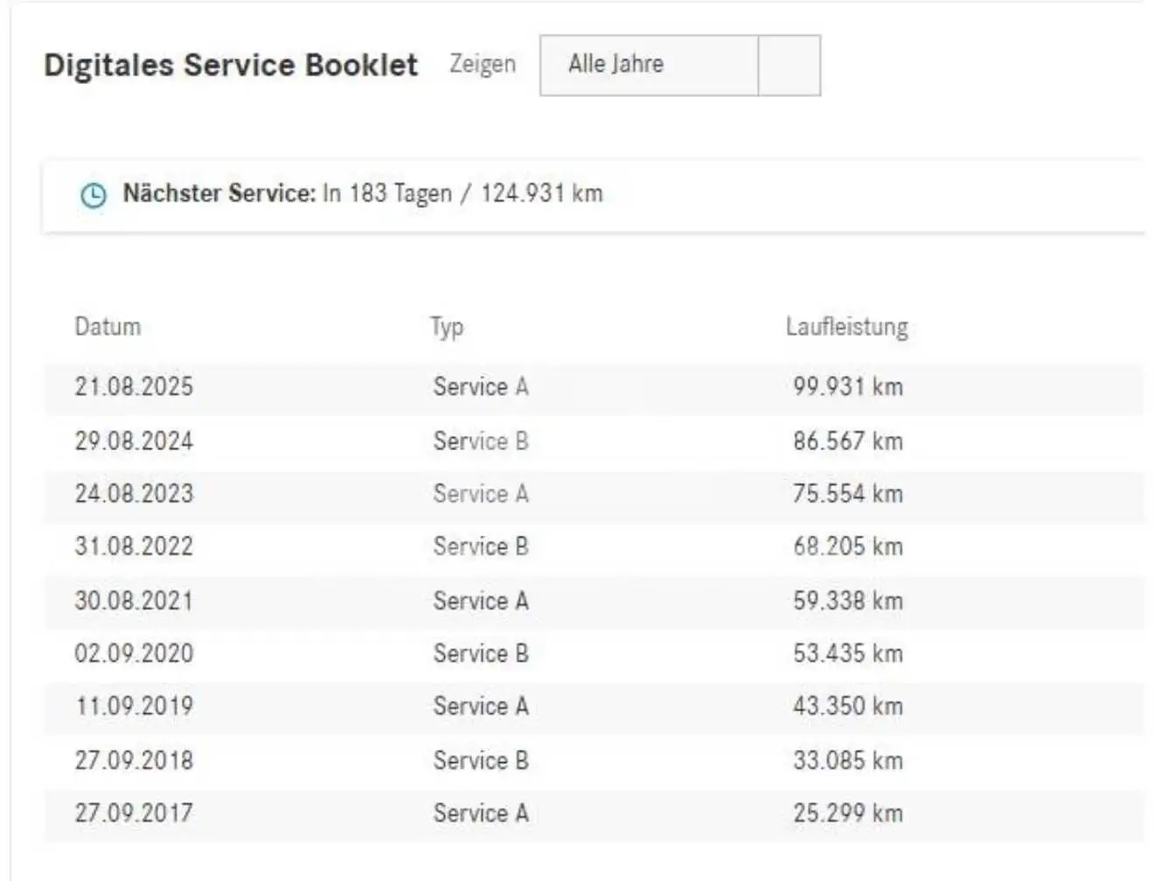Viewport: 1154px width, 881px height.
Task: Open the Alle Jahre year dropdown
Action: tap(679, 66)
